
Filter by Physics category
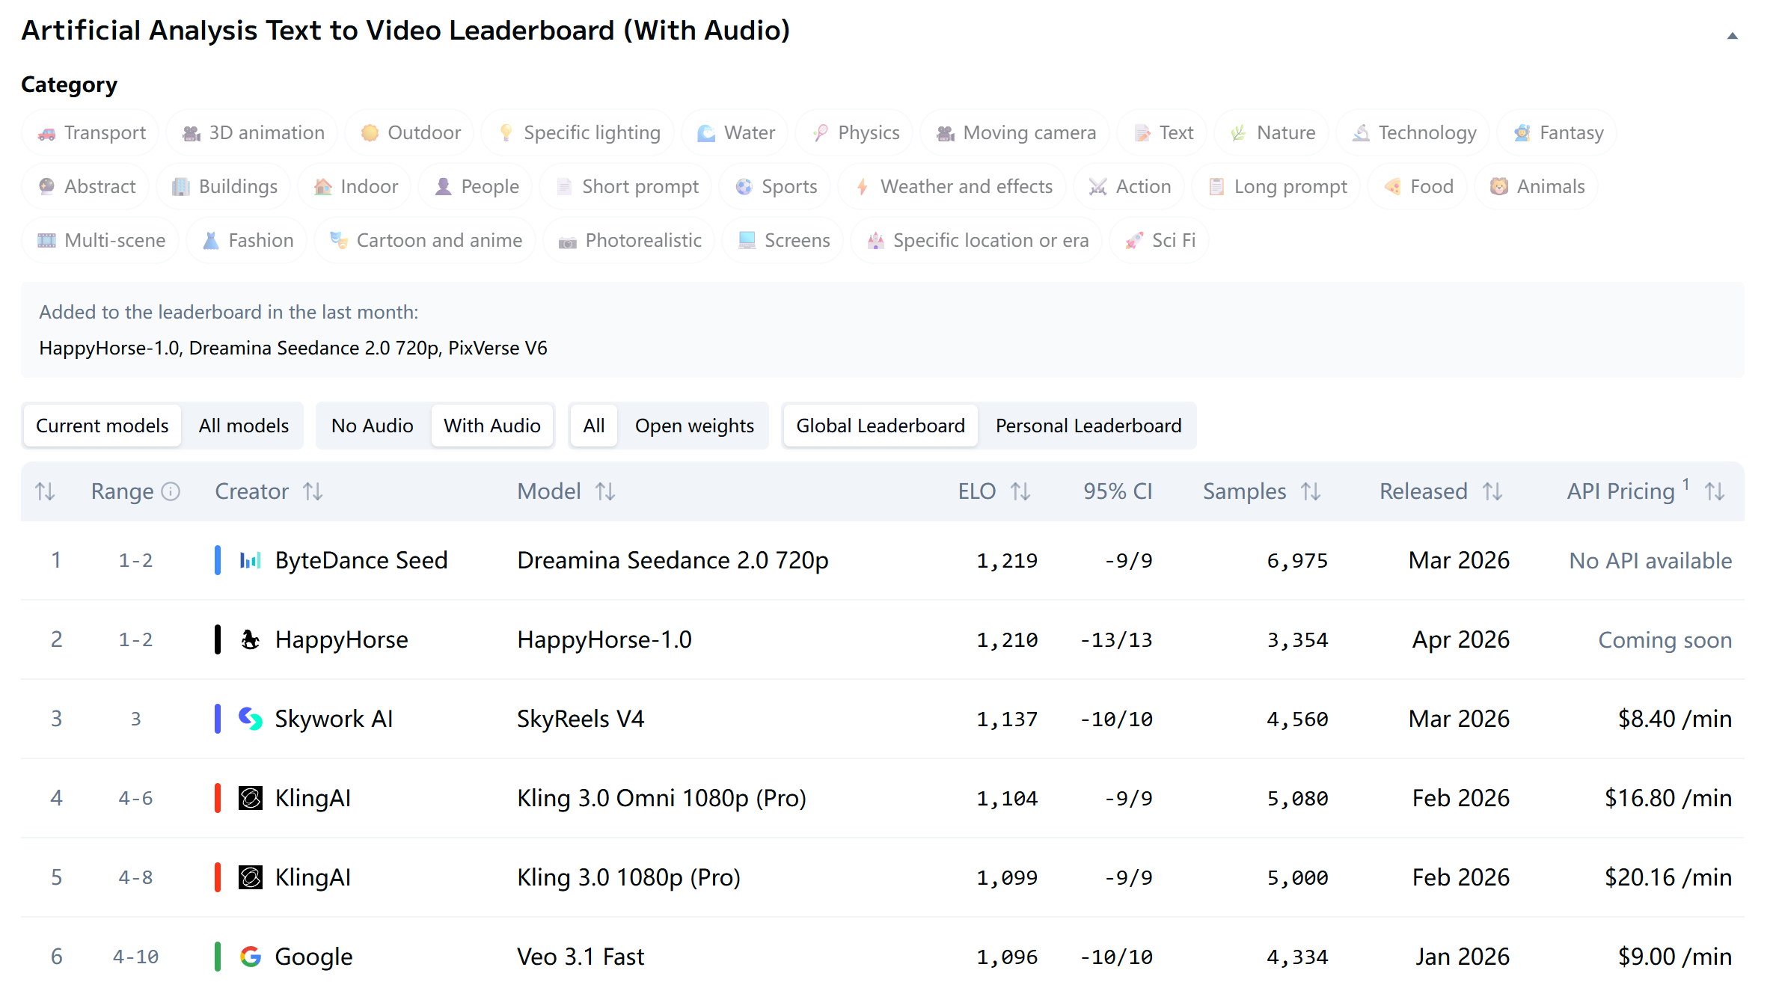tap(855, 132)
